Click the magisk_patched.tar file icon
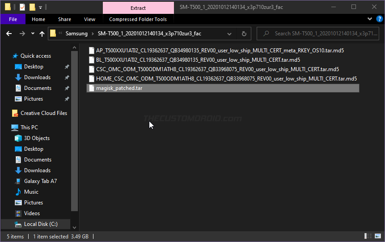This screenshot has width=385, height=242. 92,88
